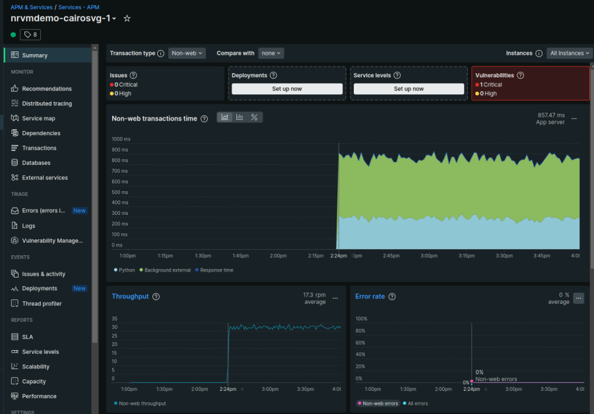The width and height of the screenshot is (594, 414).
Task: Click Set up now for Service levels
Action: coord(409,88)
